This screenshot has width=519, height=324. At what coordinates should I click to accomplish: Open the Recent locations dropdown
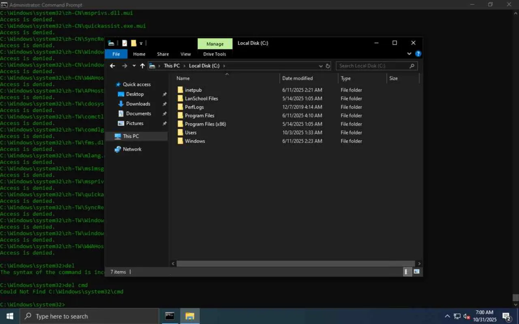134,66
